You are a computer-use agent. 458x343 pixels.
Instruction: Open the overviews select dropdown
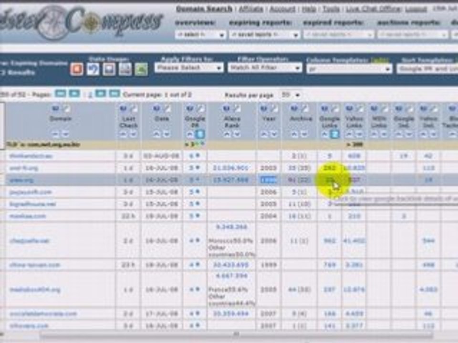pos(200,35)
